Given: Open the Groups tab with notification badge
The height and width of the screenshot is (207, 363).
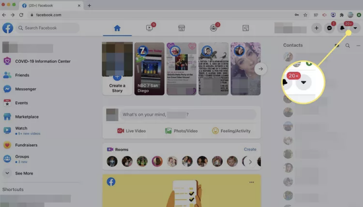Looking at the screenshot, I should coord(213,28).
